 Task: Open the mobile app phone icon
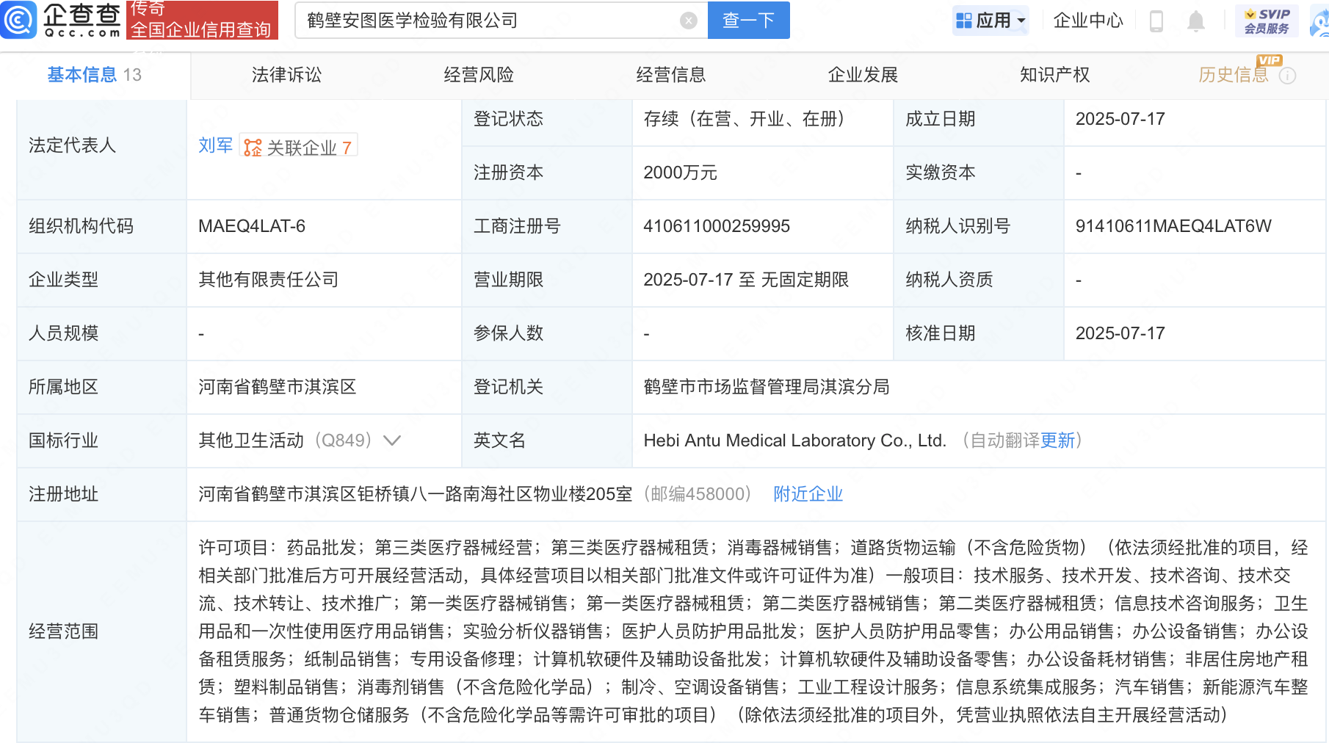click(x=1156, y=21)
